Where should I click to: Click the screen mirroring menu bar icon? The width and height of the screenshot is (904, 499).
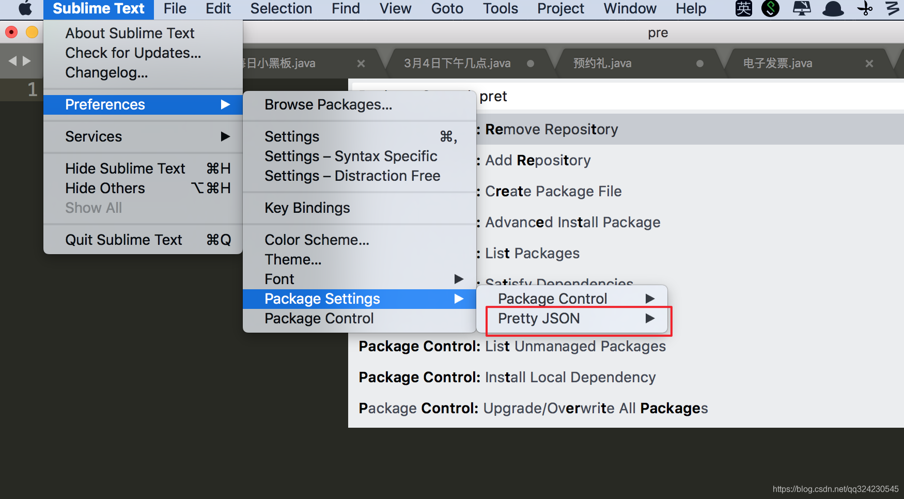(x=802, y=8)
